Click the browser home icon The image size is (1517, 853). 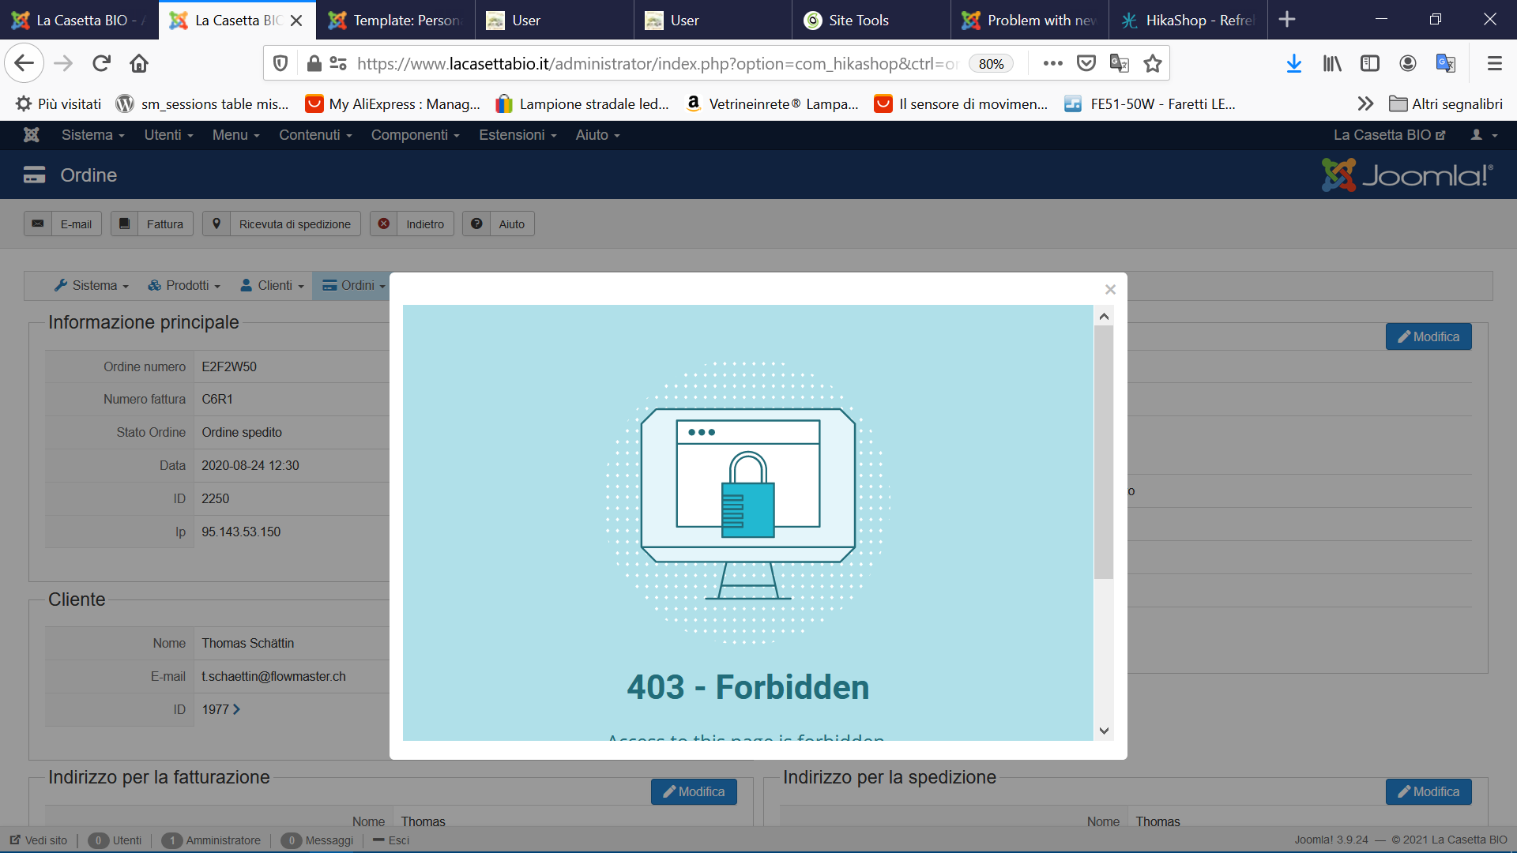(x=139, y=63)
